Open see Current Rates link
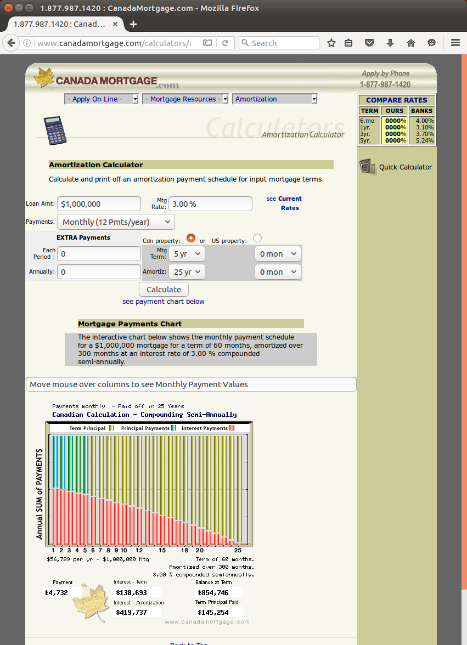 pos(284,203)
